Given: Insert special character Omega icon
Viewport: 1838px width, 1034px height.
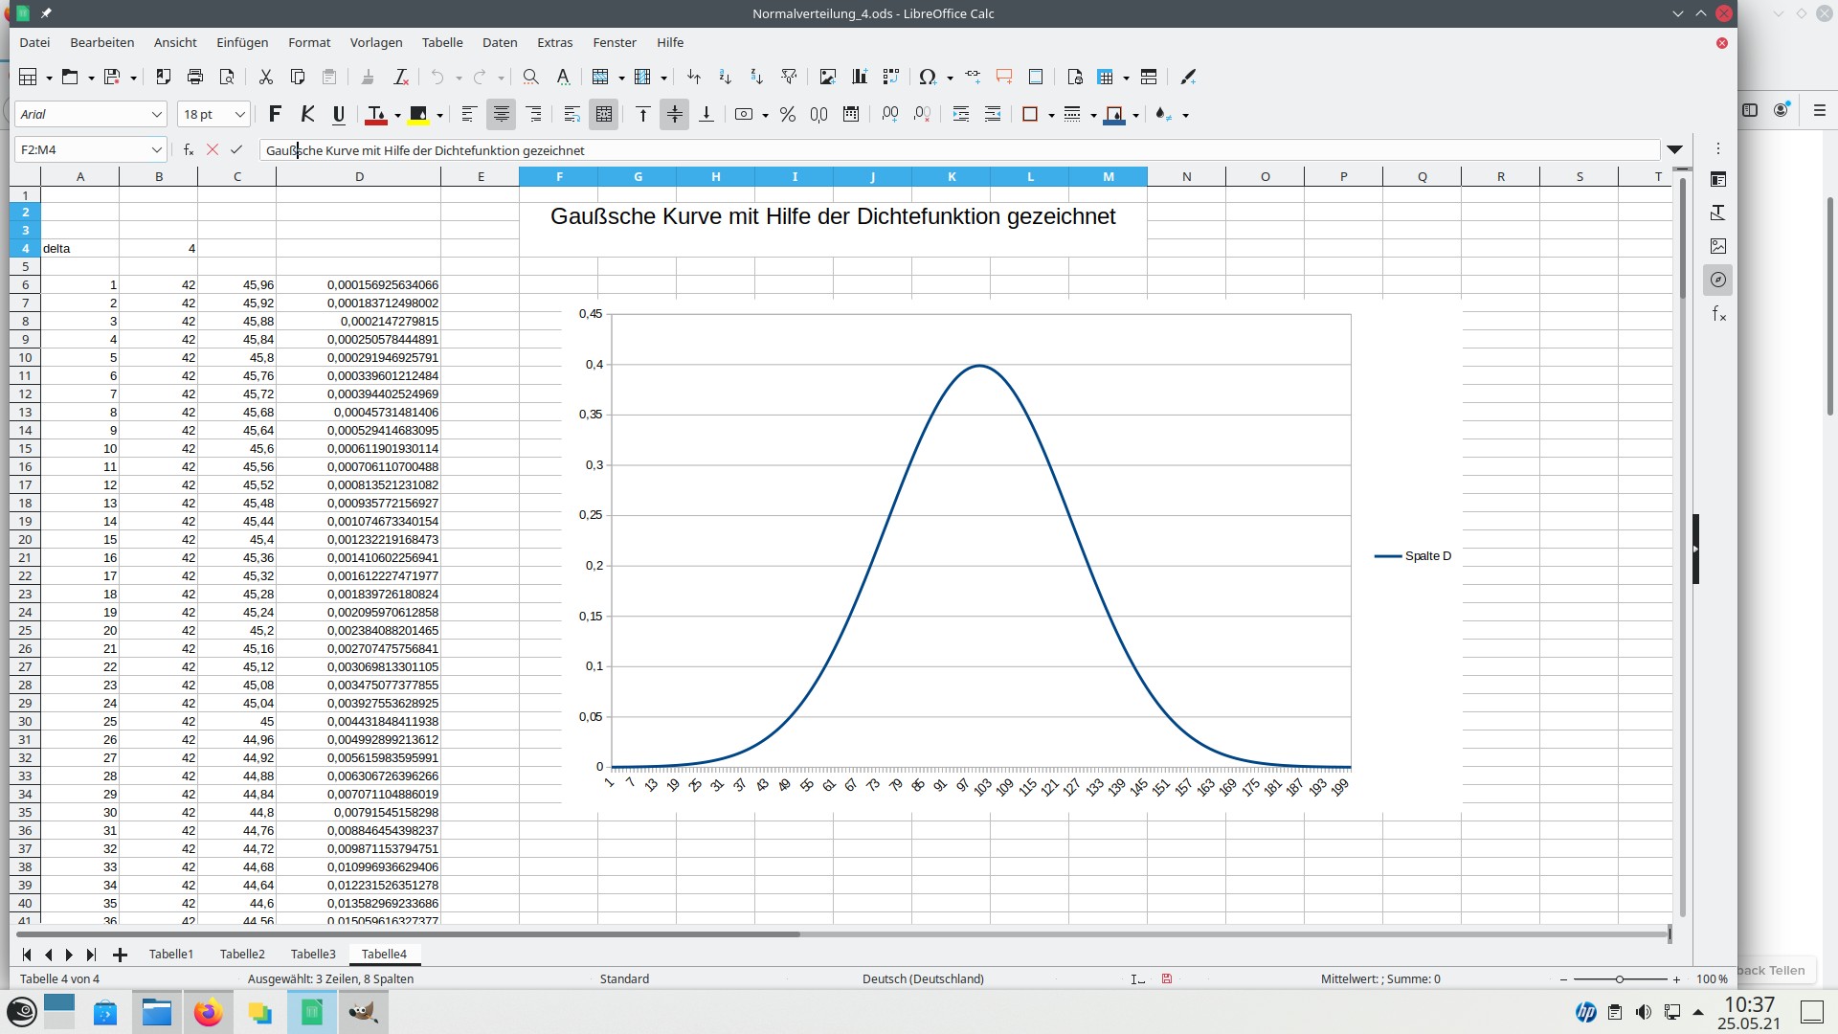Looking at the screenshot, I should tap(927, 77).
